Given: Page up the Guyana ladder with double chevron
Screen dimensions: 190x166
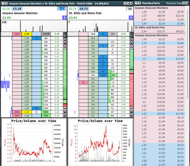Looking at the screenshot, I should point(65,44).
